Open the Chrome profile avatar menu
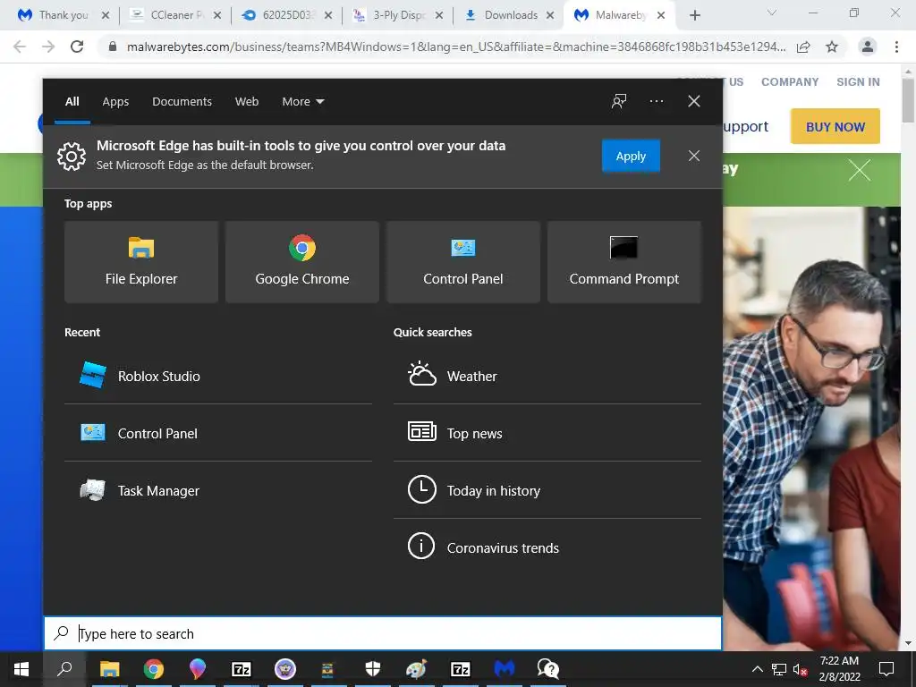Screen dimensions: 916x687 (868, 47)
